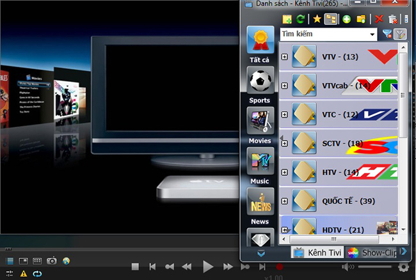The width and height of the screenshot is (416, 280).
Task: Select the Movies category
Action: click(260, 125)
